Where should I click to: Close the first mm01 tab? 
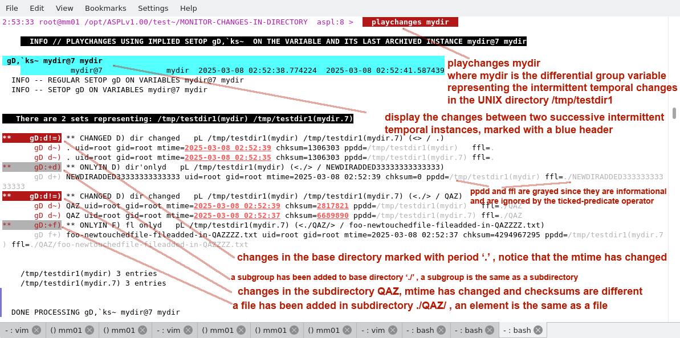tap(89, 330)
